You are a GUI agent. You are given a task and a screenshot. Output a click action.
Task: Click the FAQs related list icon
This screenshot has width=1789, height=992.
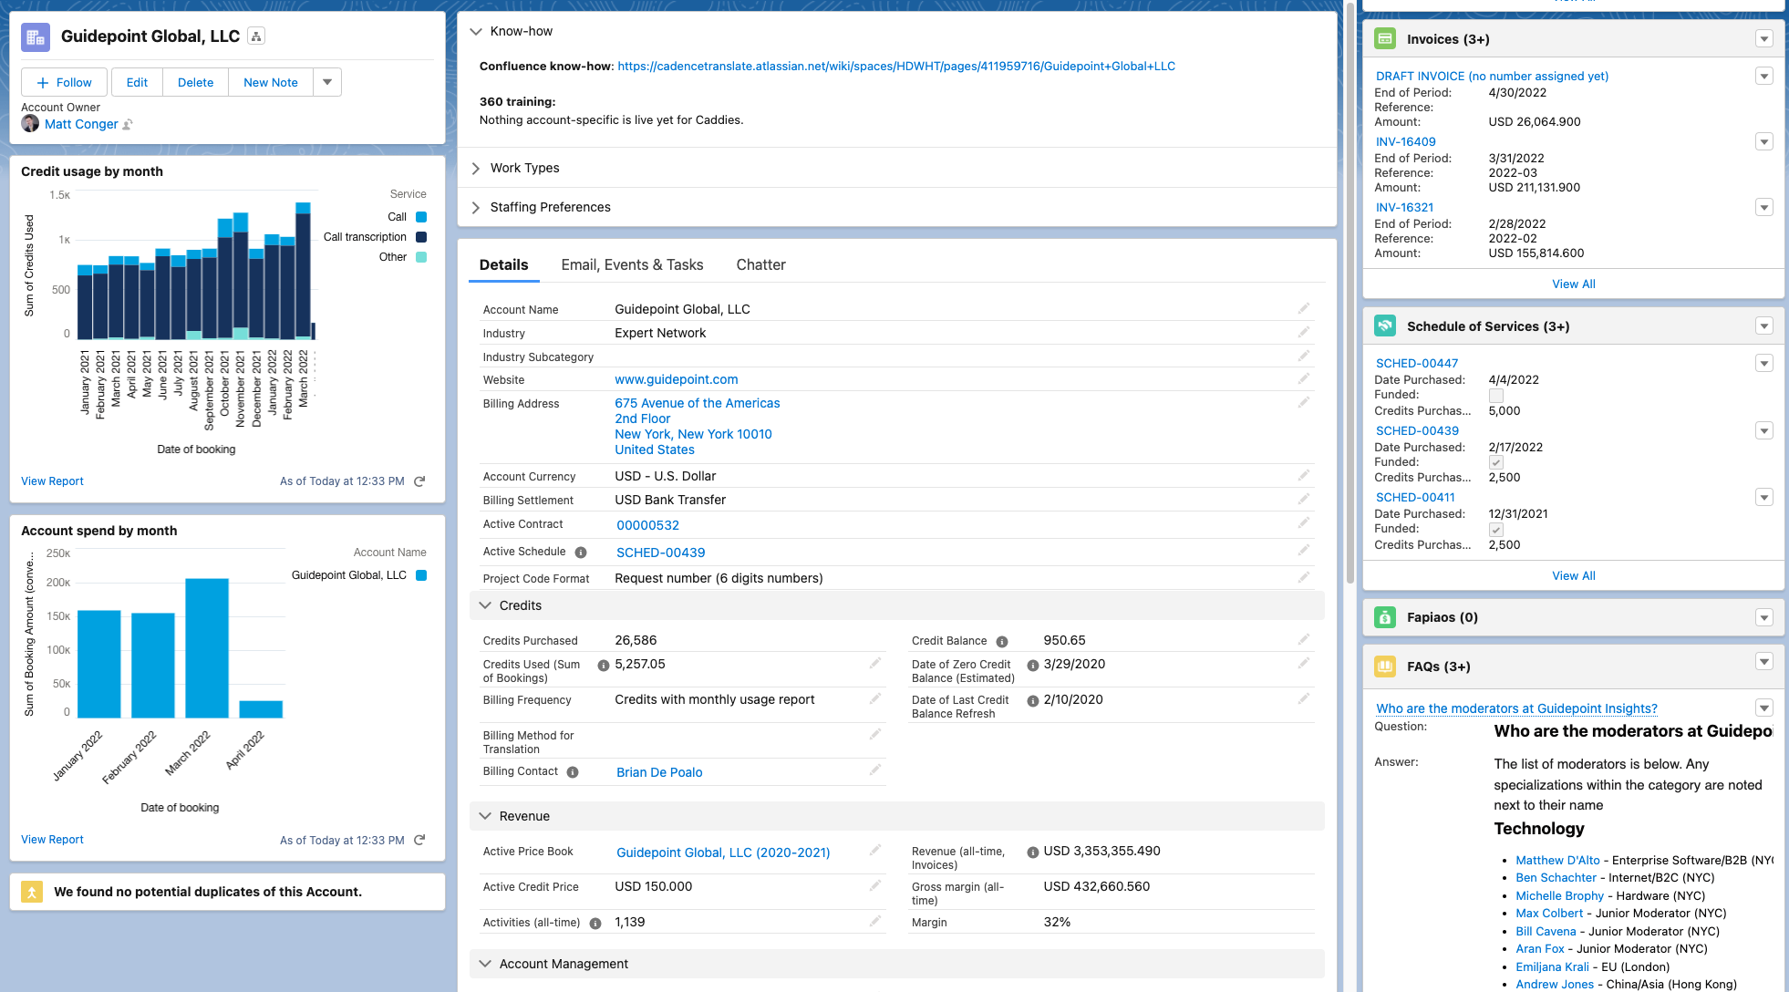pyautogui.click(x=1385, y=666)
